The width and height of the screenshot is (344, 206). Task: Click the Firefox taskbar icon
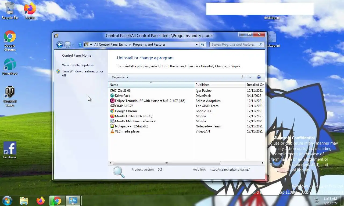41,201
